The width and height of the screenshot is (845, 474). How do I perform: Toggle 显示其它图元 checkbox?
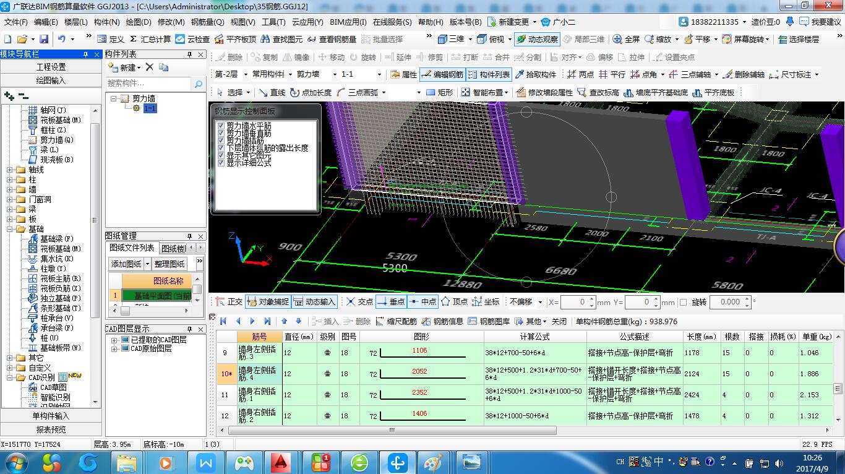click(x=221, y=155)
